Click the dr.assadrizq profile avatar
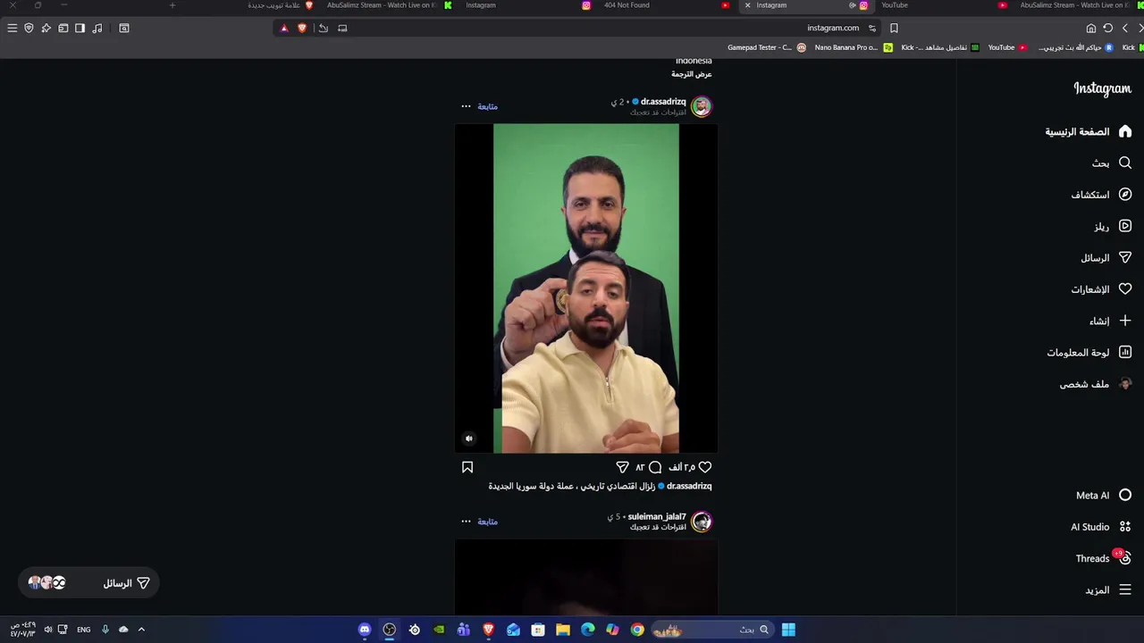 pyautogui.click(x=702, y=106)
